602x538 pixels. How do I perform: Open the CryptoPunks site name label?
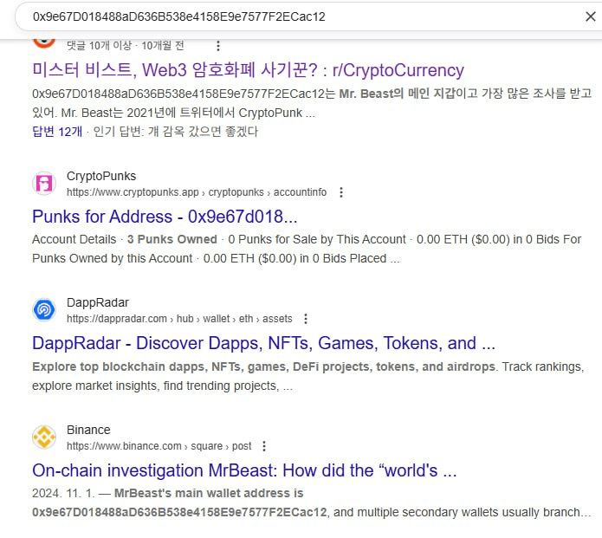click(x=101, y=176)
